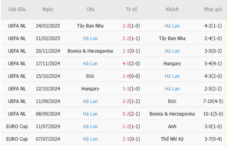Click Bosnia & Herzegovina home team on 20/11/2024
This screenshot has width=227, height=147.
click(x=90, y=51)
